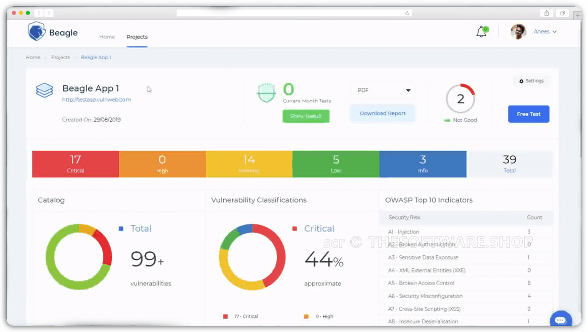
Task: Select the blue 3 Info tile
Action: tap(423, 164)
